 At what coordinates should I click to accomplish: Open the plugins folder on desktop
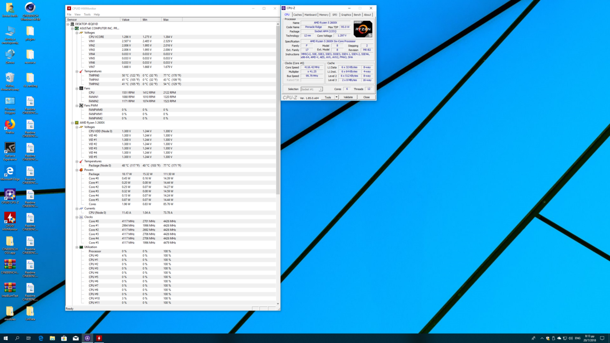coord(30,33)
